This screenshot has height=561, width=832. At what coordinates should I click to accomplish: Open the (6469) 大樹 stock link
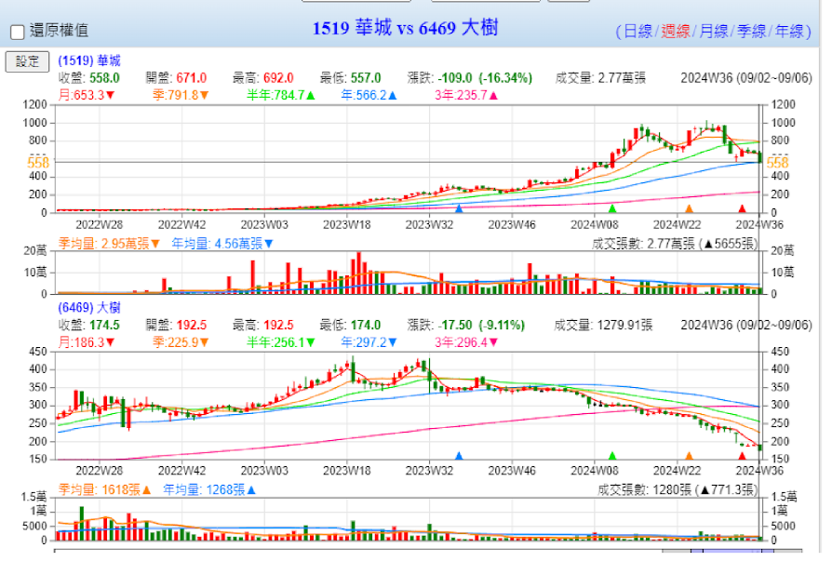tap(89, 308)
